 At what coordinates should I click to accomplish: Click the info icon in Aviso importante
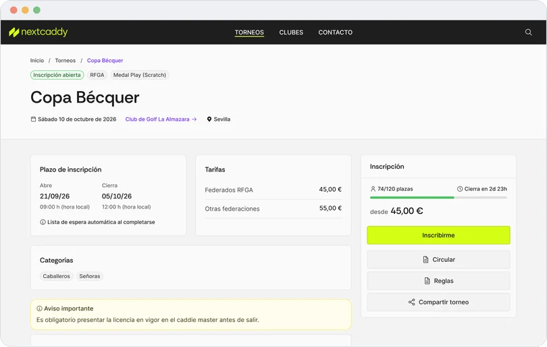tap(39, 309)
